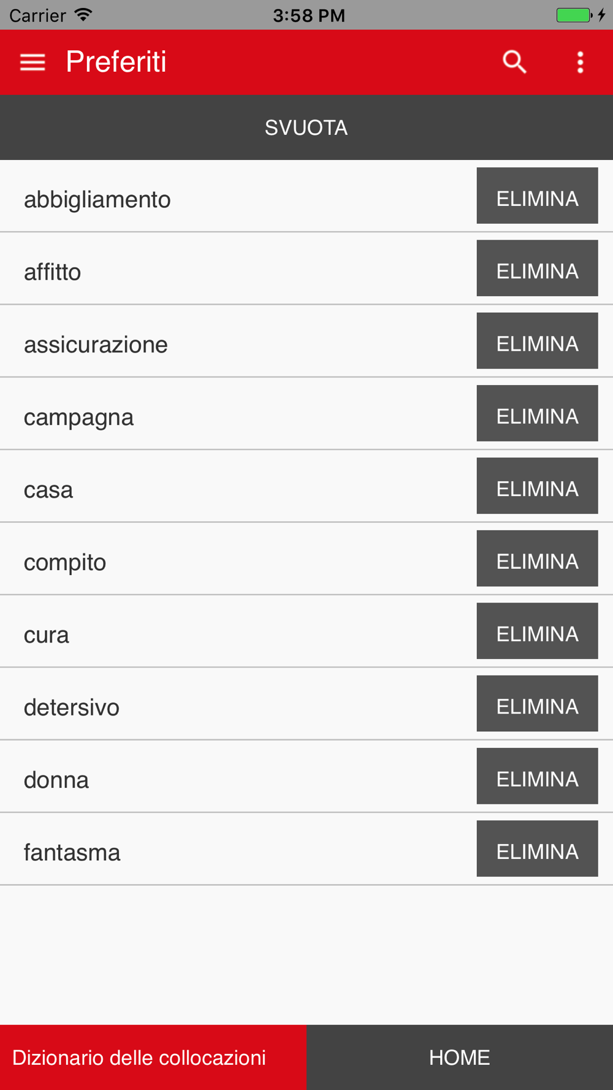Image resolution: width=613 pixels, height=1090 pixels.
Task: Tap the Wi-Fi status icon
Action: (83, 15)
